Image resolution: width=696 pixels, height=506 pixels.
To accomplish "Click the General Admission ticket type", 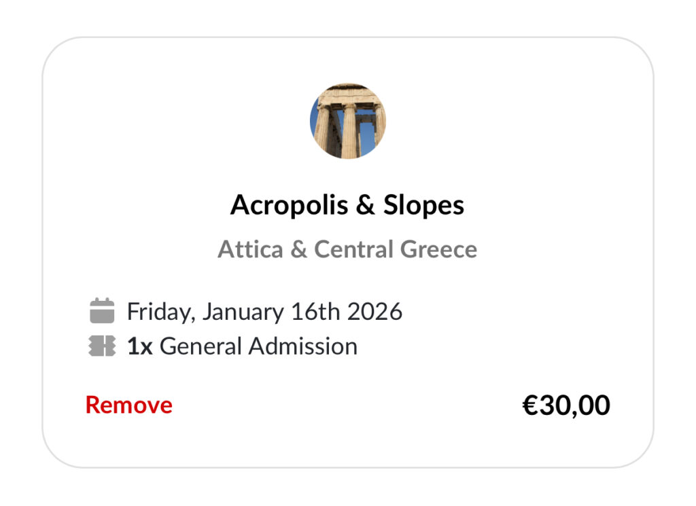I will pos(258,346).
